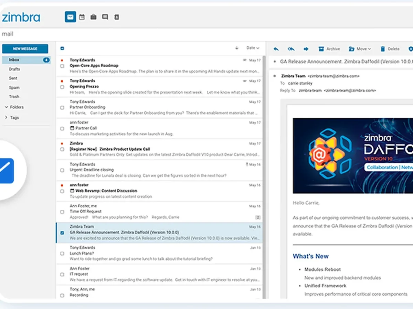Toggle the select-all checkbox above message list

[62, 48]
